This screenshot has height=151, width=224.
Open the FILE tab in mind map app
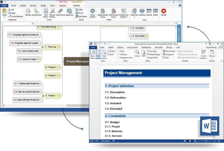pyautogui.click(x=4, y=6)
